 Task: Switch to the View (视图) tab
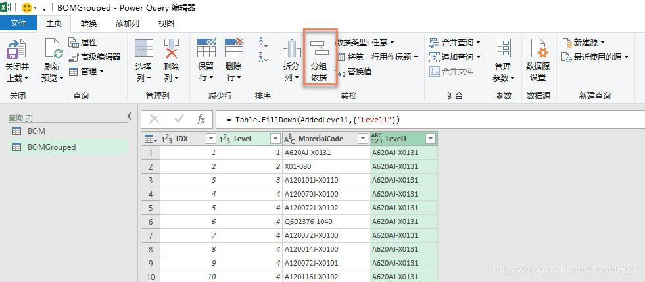click(x=166, y=23)
